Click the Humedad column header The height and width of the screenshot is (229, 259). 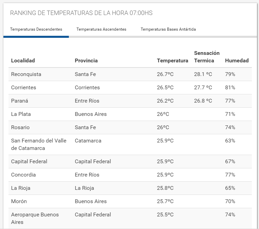237,61
